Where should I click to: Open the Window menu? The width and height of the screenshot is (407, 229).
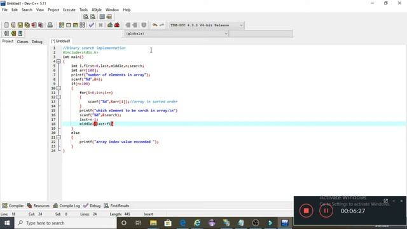tap(112, 10)
